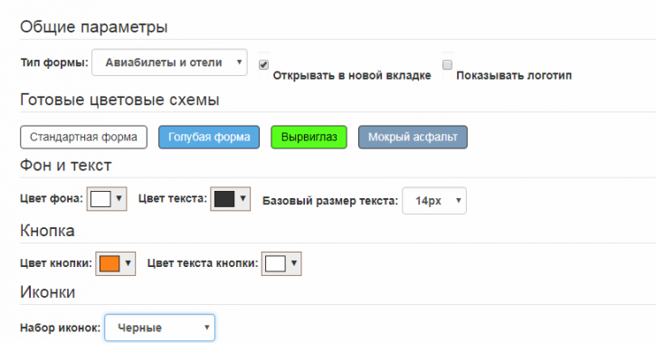Screen dimensions: 656x343
Task: Expand the Цвет кнопки picker arrow
Action: [x=128, y=263]
